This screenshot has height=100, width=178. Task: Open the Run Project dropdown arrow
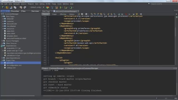pyautogui.click(x=63, y=7)
